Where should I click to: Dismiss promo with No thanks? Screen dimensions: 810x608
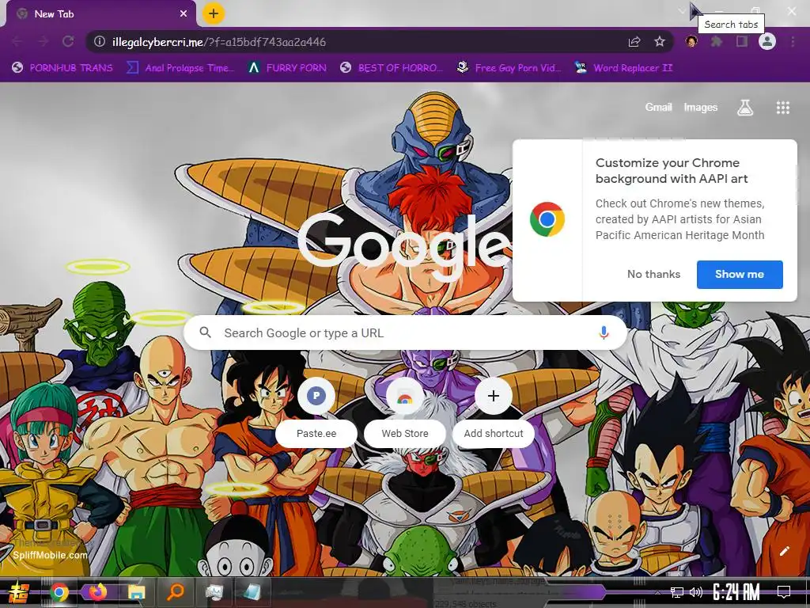pos(653,275)
